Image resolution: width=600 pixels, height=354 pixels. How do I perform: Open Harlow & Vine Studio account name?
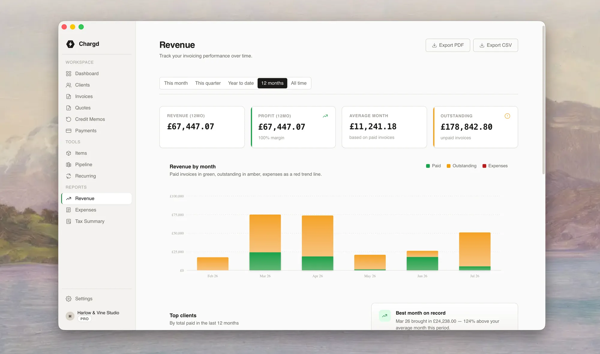coord(98,313)
